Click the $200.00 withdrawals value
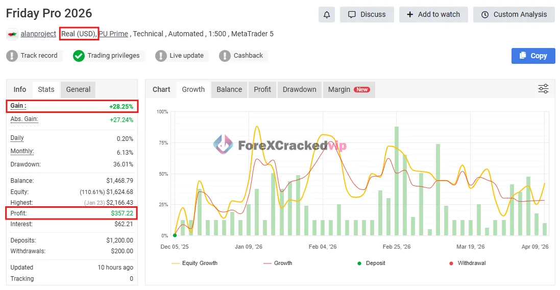Viewport: 560px width, 290px height. (x=122, y=251)
